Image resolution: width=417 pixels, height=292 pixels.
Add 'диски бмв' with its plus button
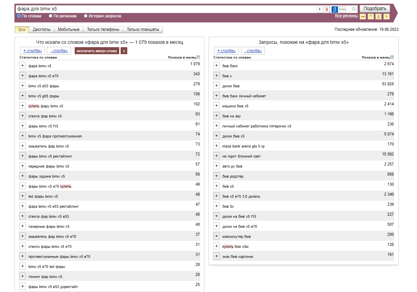pos(216,86)
